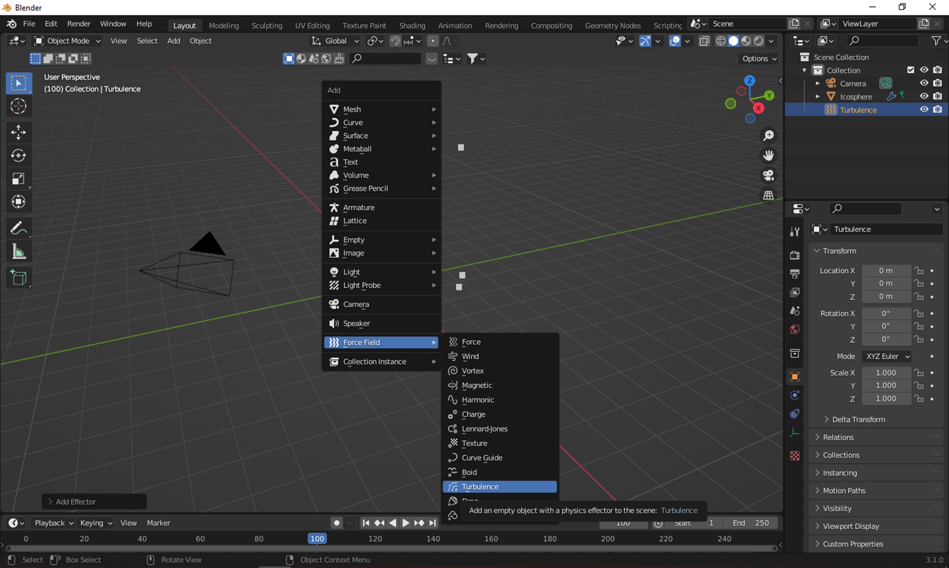Toggle X-ray view button in header
Image resolution: width=949 pixels, height=568 pixels.
click(704, 41)
